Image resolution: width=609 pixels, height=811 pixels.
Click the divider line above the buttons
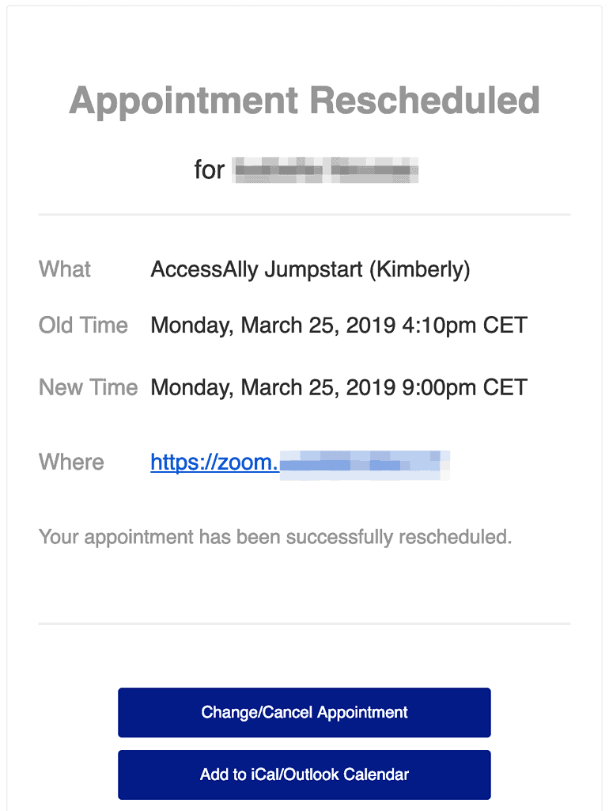pos(304,623)
